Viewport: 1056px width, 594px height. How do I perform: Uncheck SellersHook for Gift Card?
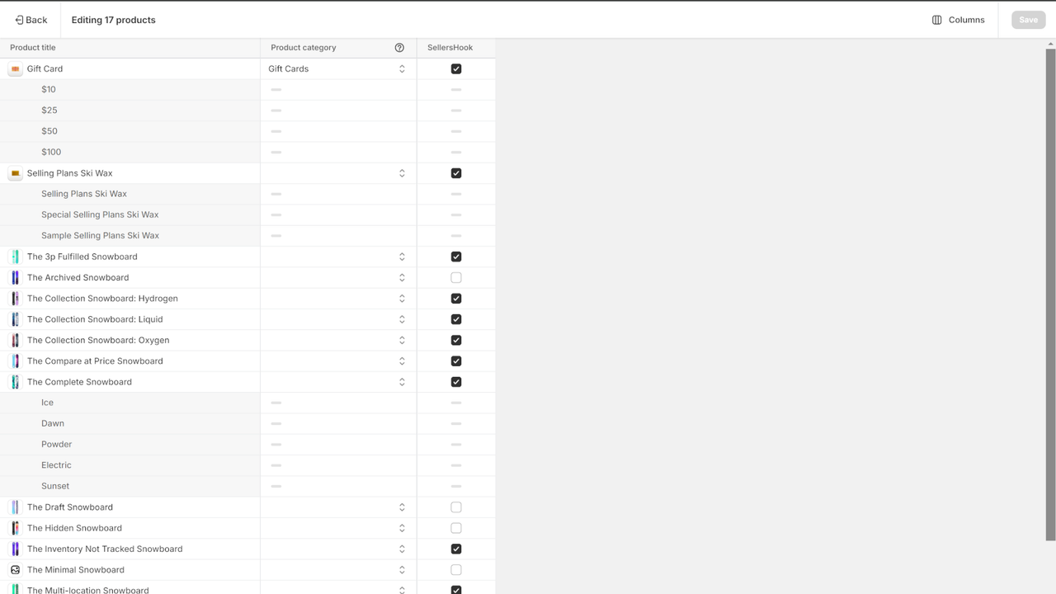pyautogui.click(x=456, y=69)
